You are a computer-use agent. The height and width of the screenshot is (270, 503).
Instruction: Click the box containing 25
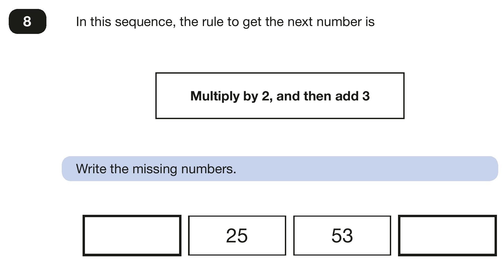coord(237,235)
